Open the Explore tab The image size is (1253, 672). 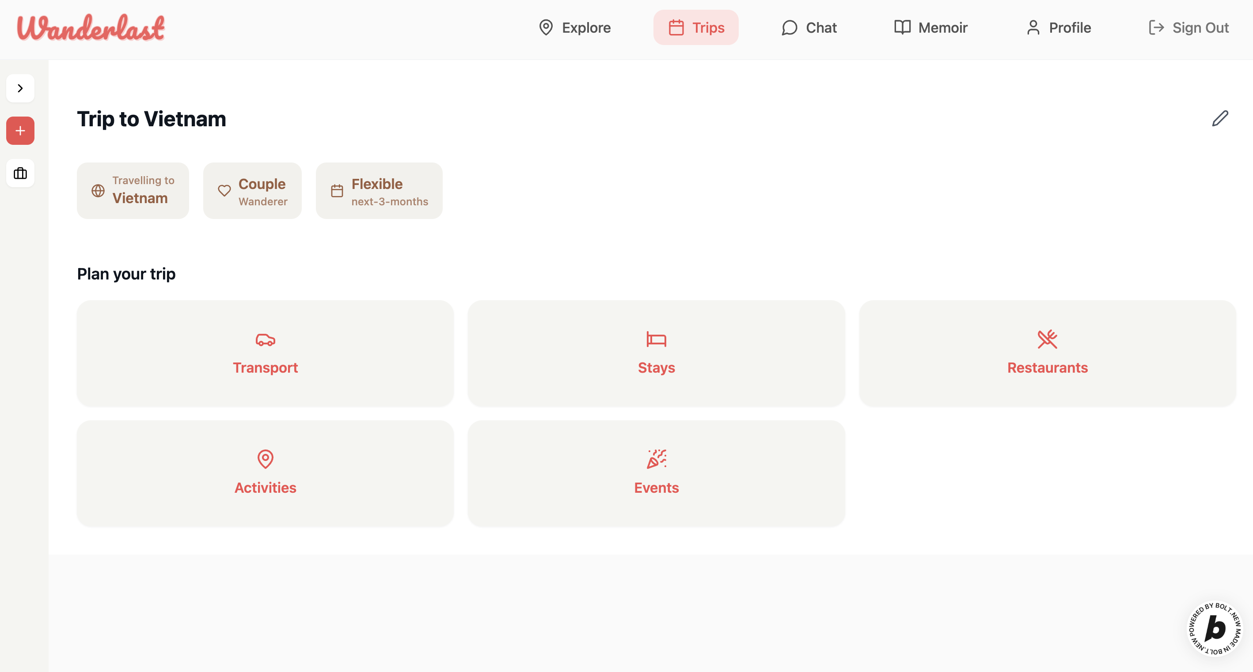pyautogui.click(x=574, y=28)
